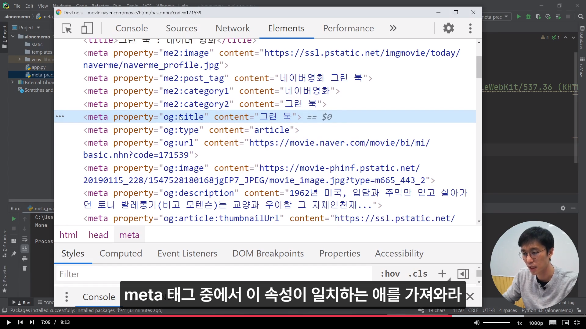Screen dimensions: 586x329
Task: Select the templates folder
Action: pyautogui.click(x=39, y=52)
